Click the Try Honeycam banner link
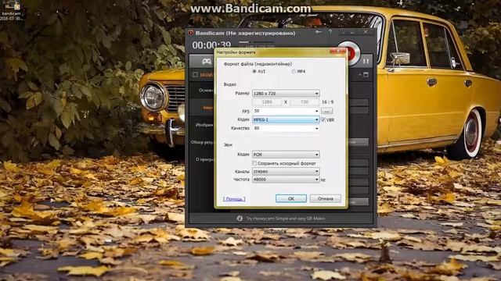Image resolution: width=501 pixels, height=281 pixels. click(x=286, y=219)
